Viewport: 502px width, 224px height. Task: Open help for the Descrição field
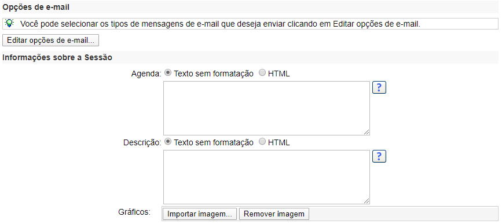[379, 156]
